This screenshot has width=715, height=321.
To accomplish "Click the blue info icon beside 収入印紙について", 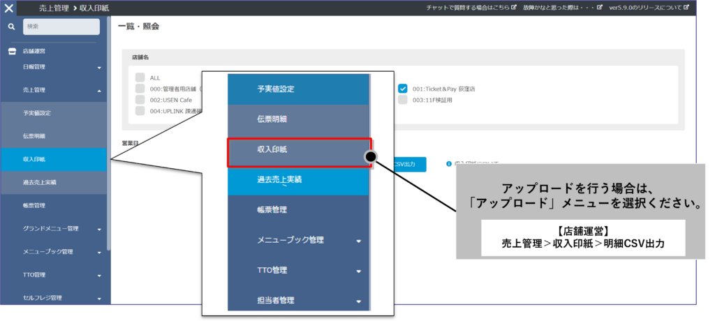I will tap(449, 163).
